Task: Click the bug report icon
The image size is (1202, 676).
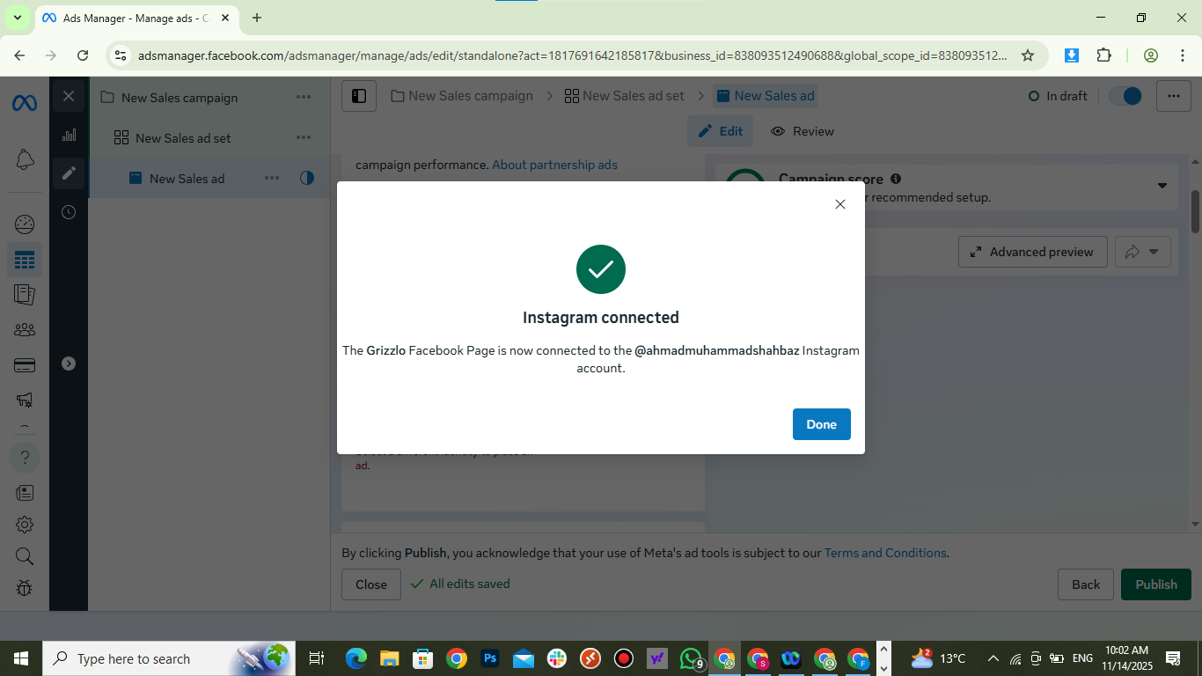Action: pyautogui.click(x=25, y=588)
